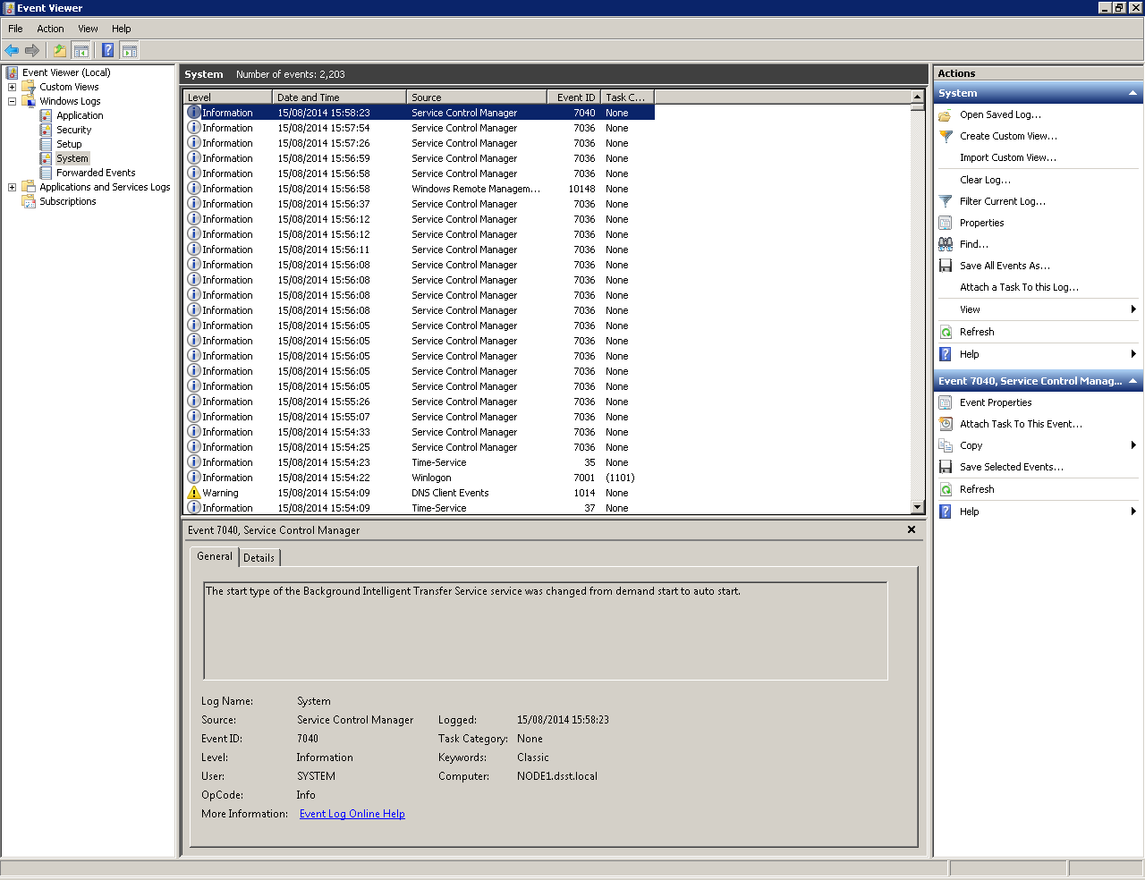The width and height of the screenshot is (1145, 880).
Task: Toggle the Action pane visibility in the toolbar
Action: 130,50
